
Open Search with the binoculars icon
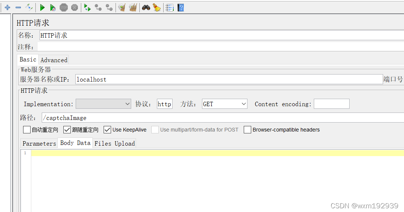pos(146,7)
